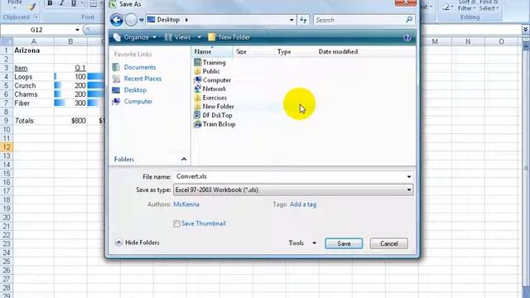Click the Documents icon in sidebar
This screenshot has width=530, height=298.
pyautogui.click(x=116, y=67)
